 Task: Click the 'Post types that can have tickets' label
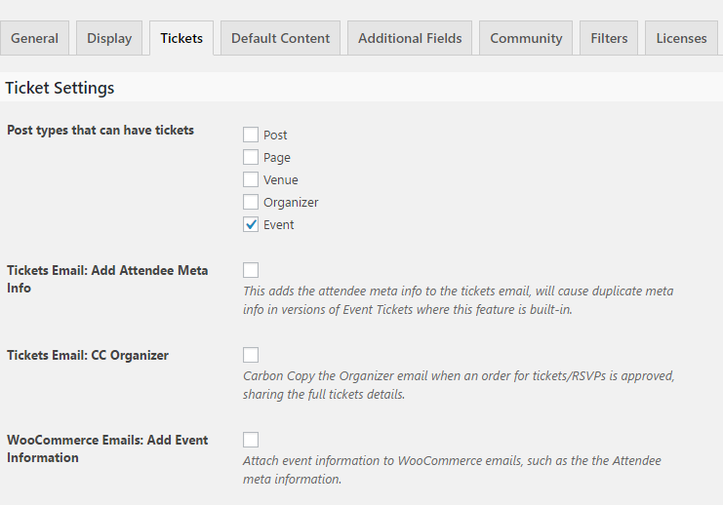click(100, 131)
